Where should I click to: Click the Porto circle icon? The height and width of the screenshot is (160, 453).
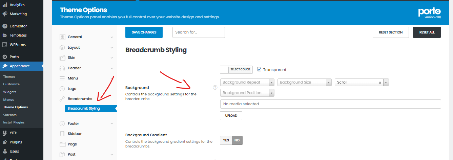(x=5, y=57)
